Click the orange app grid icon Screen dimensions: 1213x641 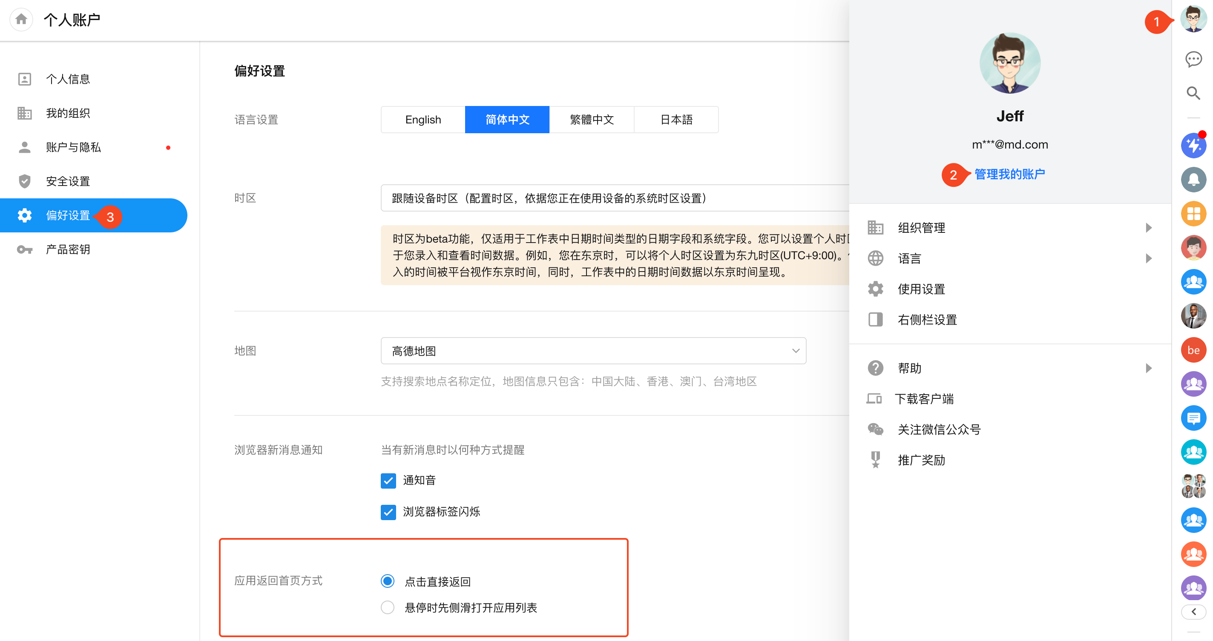click(1193, 214)
